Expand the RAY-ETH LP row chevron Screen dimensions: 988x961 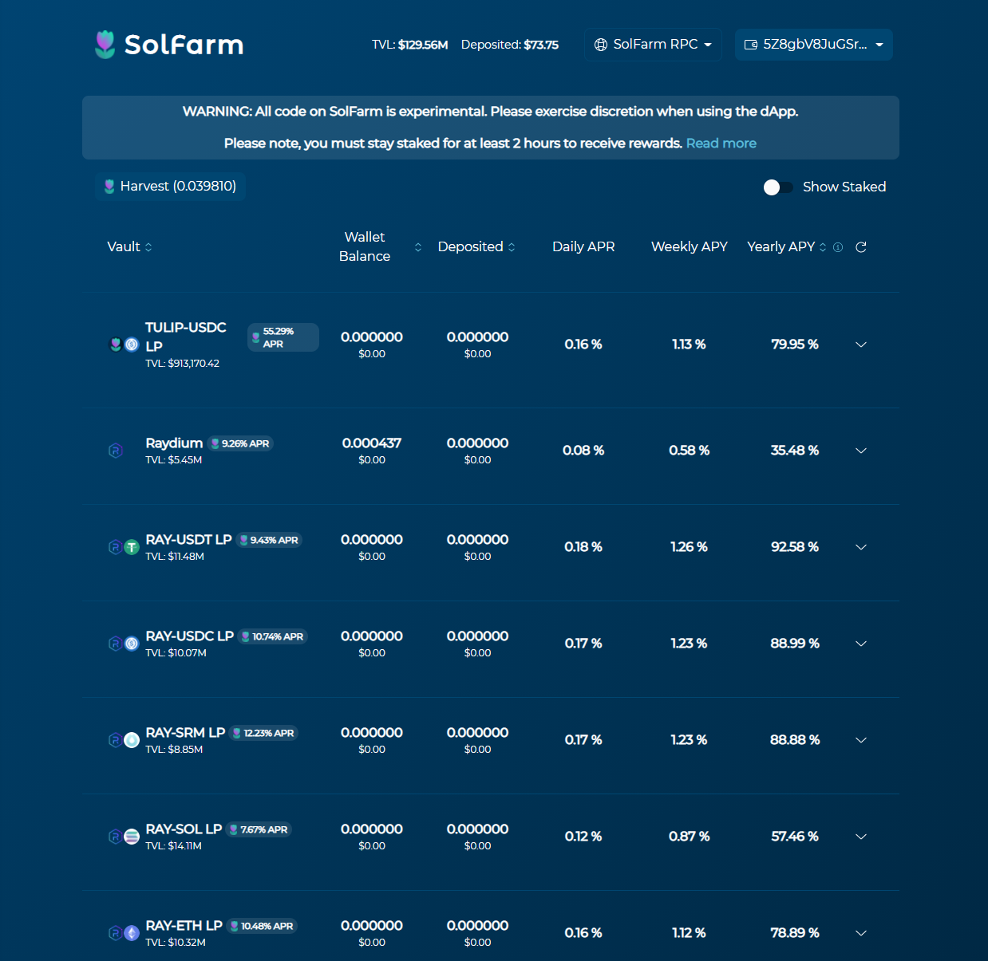coord(861,933)
